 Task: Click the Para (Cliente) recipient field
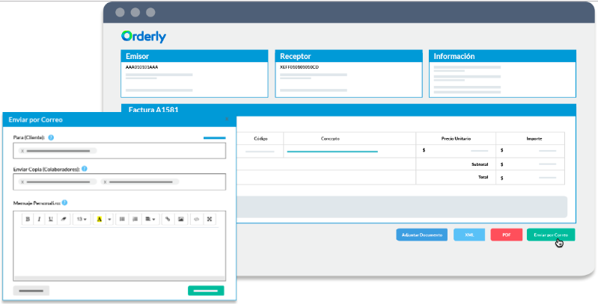(120, 151)
